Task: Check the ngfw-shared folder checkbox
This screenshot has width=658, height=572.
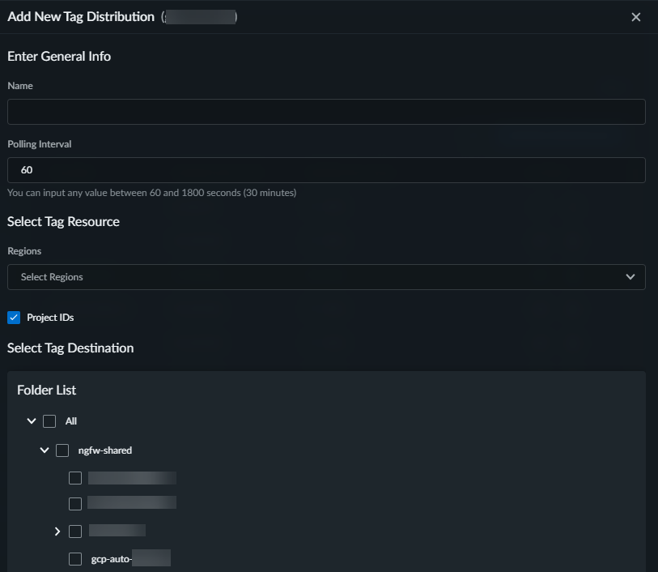Action: (x=62, y=450)
